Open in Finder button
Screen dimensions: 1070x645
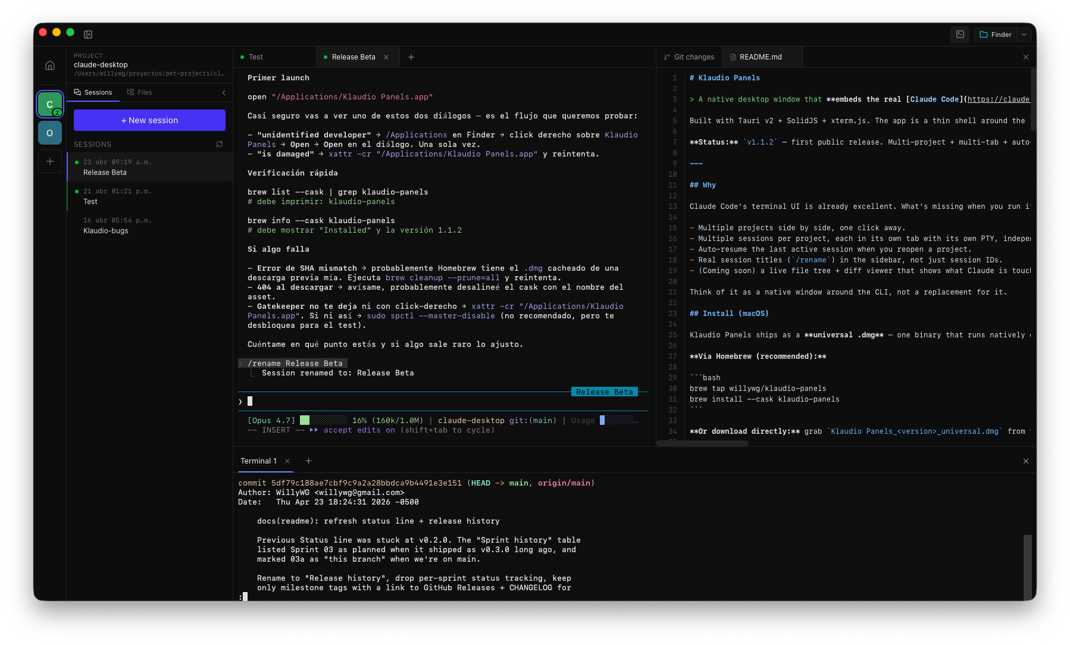[x=996, y=35]
